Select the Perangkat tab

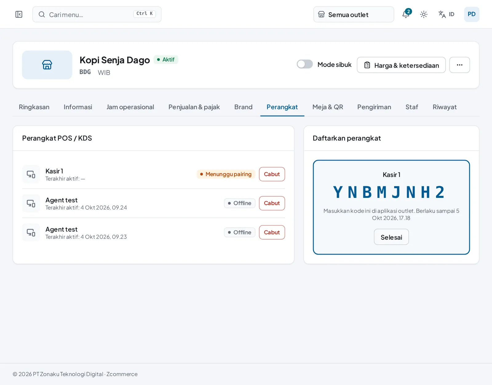(282, 107)
